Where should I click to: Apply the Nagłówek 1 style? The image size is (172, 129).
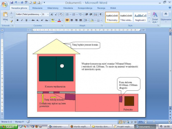140,17
